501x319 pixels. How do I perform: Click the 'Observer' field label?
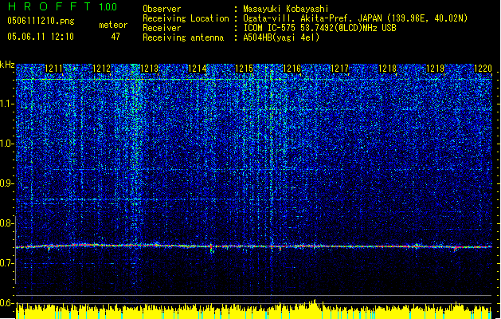tap(162, 9)
